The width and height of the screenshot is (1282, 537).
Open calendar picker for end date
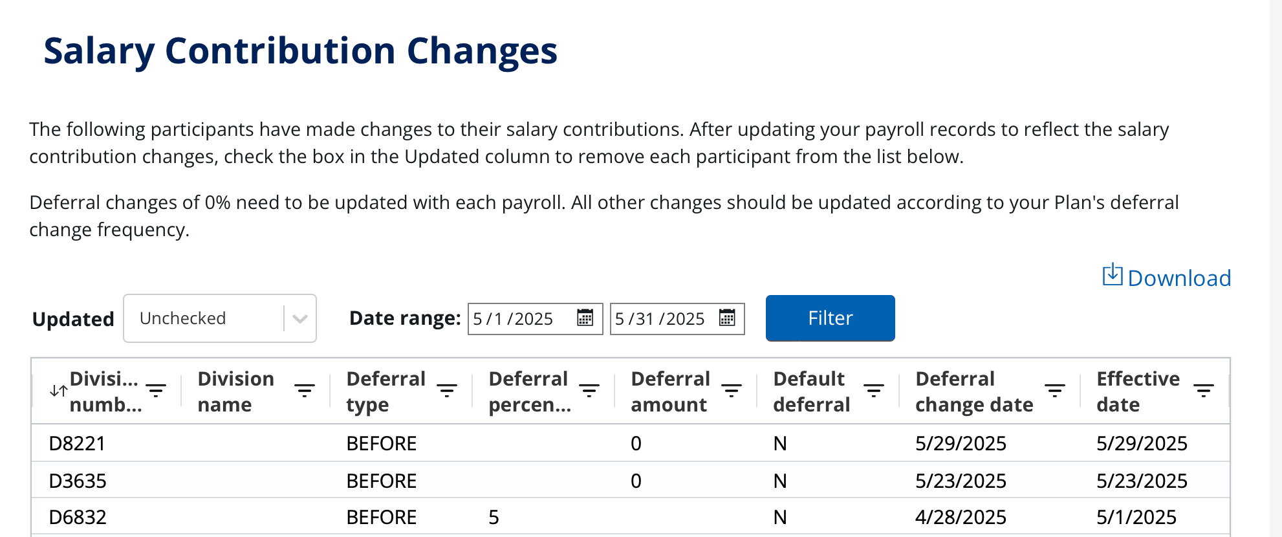pyautogui.click(x=727, y=318)
